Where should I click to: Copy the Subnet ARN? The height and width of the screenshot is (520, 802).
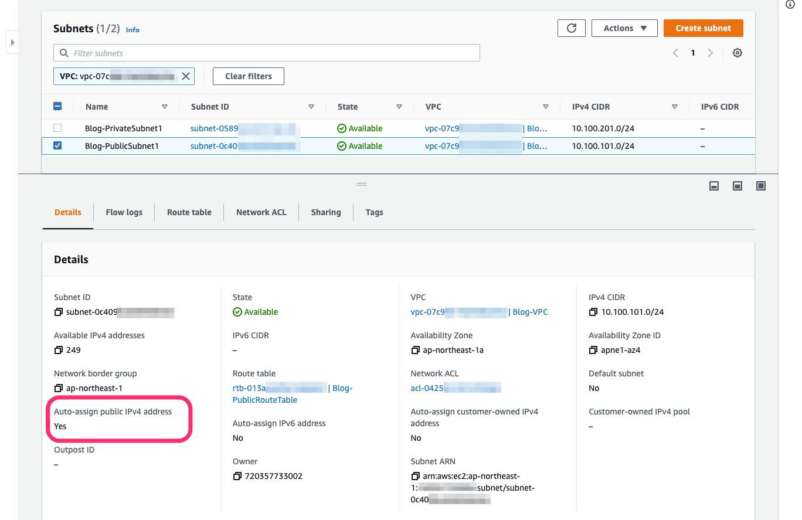[x=415, y=477]
